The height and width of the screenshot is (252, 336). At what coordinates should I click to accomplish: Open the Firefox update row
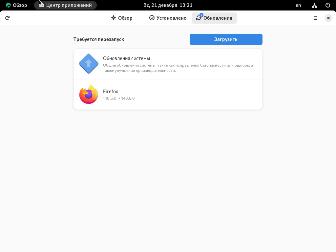tap(168, 94)
